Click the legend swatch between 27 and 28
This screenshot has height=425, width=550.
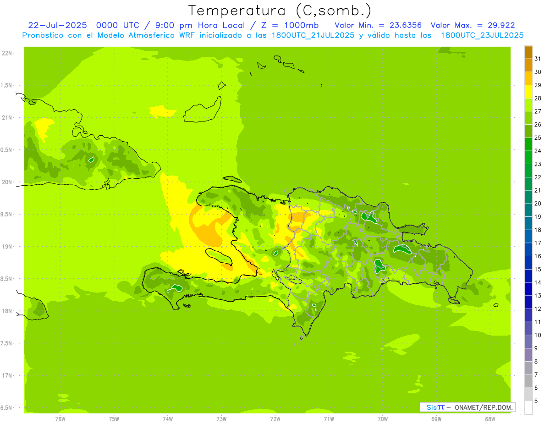528,105
